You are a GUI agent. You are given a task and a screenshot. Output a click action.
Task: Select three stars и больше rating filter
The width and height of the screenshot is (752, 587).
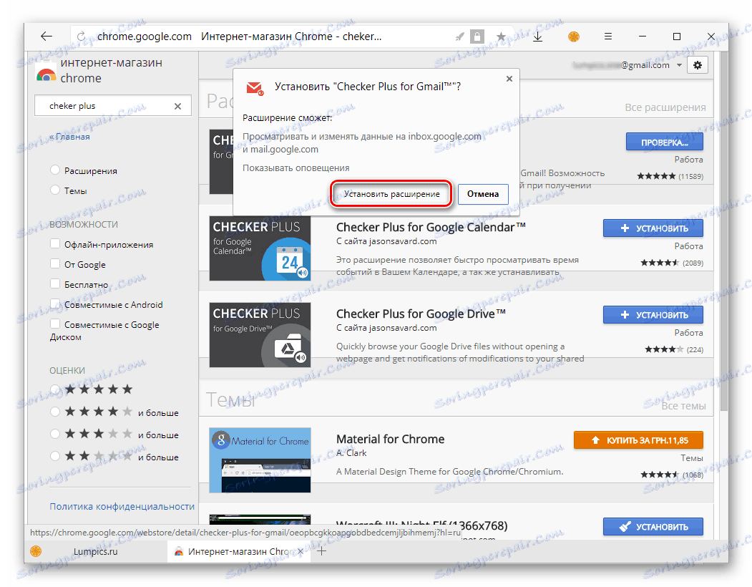click(x=55, y=434)
